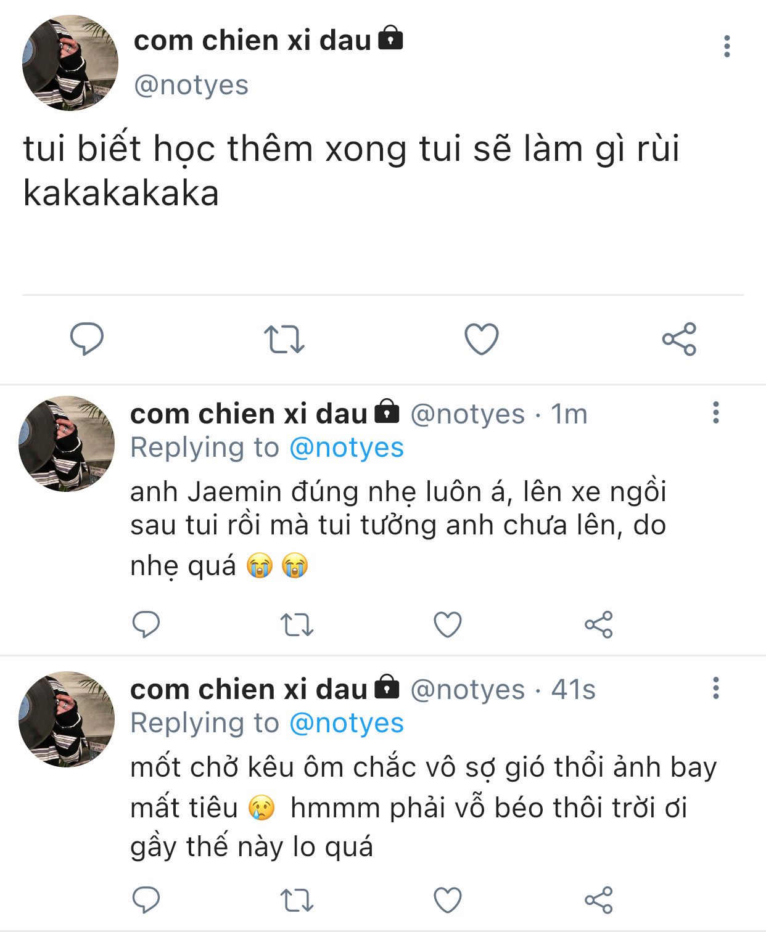Retweet the 41s reply
The width and height of the screenshot is (766, 932).
click(297, 900)
